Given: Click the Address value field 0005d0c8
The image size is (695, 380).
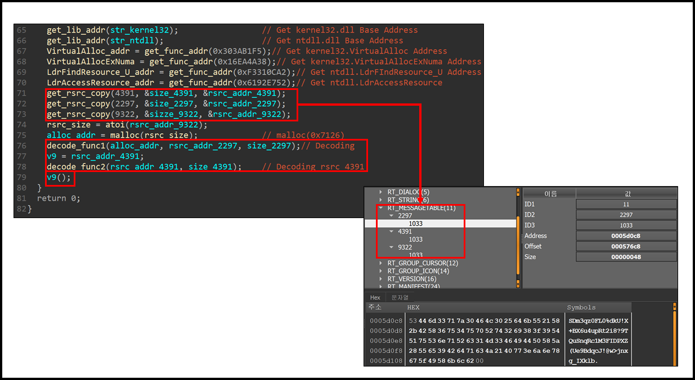Looking at the screenshot, I should click(626, 236).
